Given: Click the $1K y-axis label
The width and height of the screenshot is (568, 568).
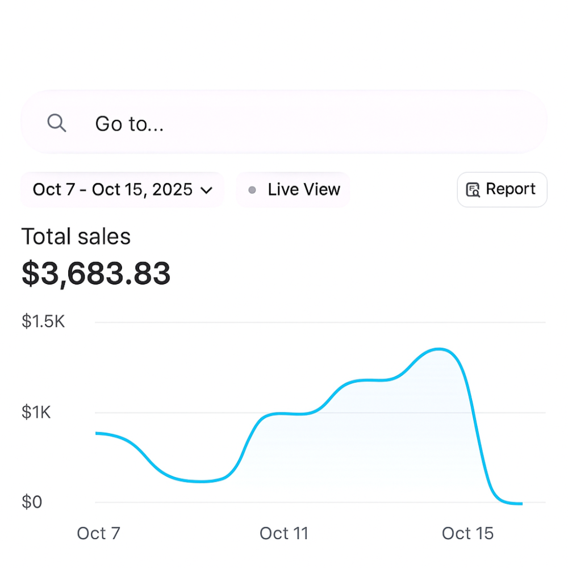Looking at the screenshot, I should point(36,412).
